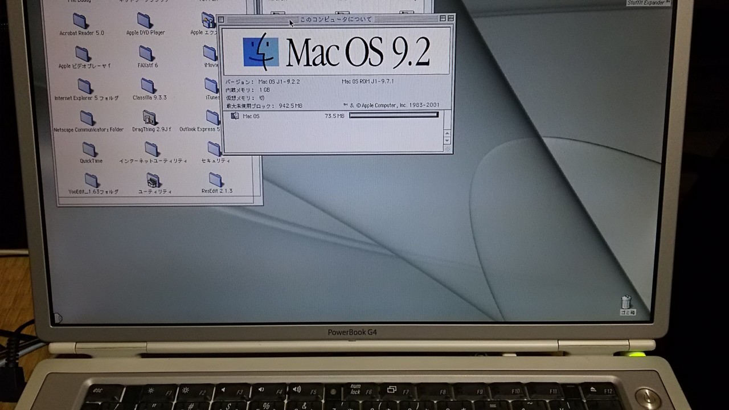Click the ゴミ箱 trash icon
This screenshot has height=410, width=729.
tap(626, 302)
